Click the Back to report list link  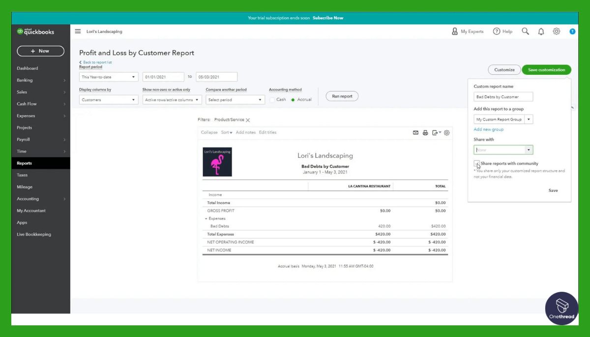pos(95,62)
